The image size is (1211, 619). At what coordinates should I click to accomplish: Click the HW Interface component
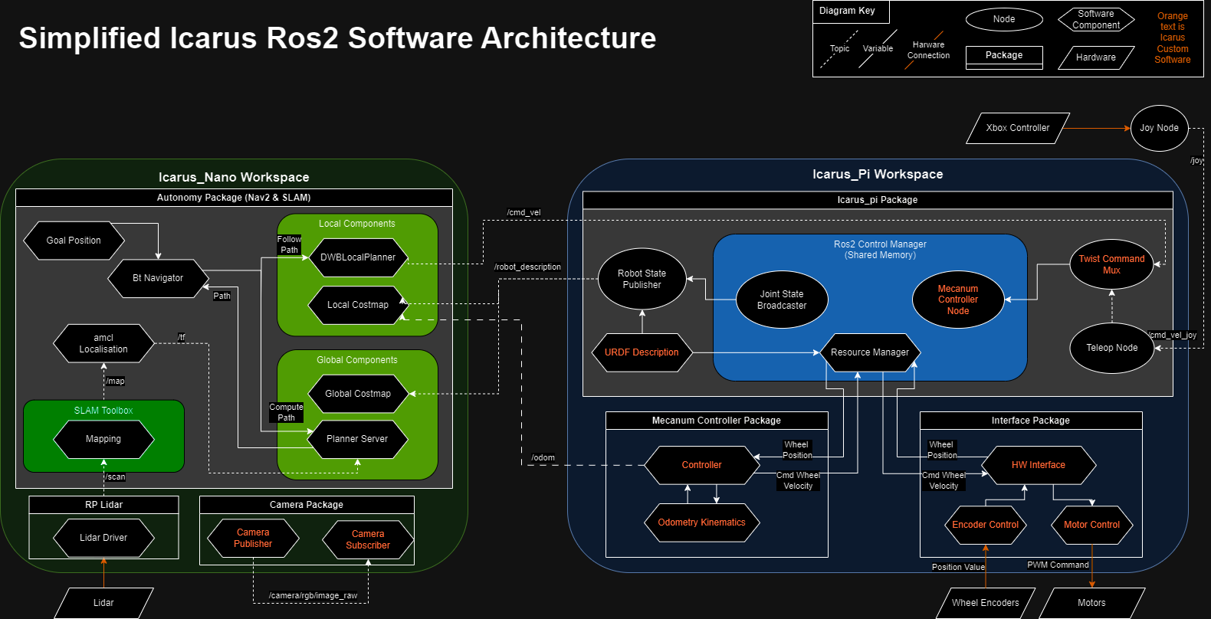point(1038,465)
